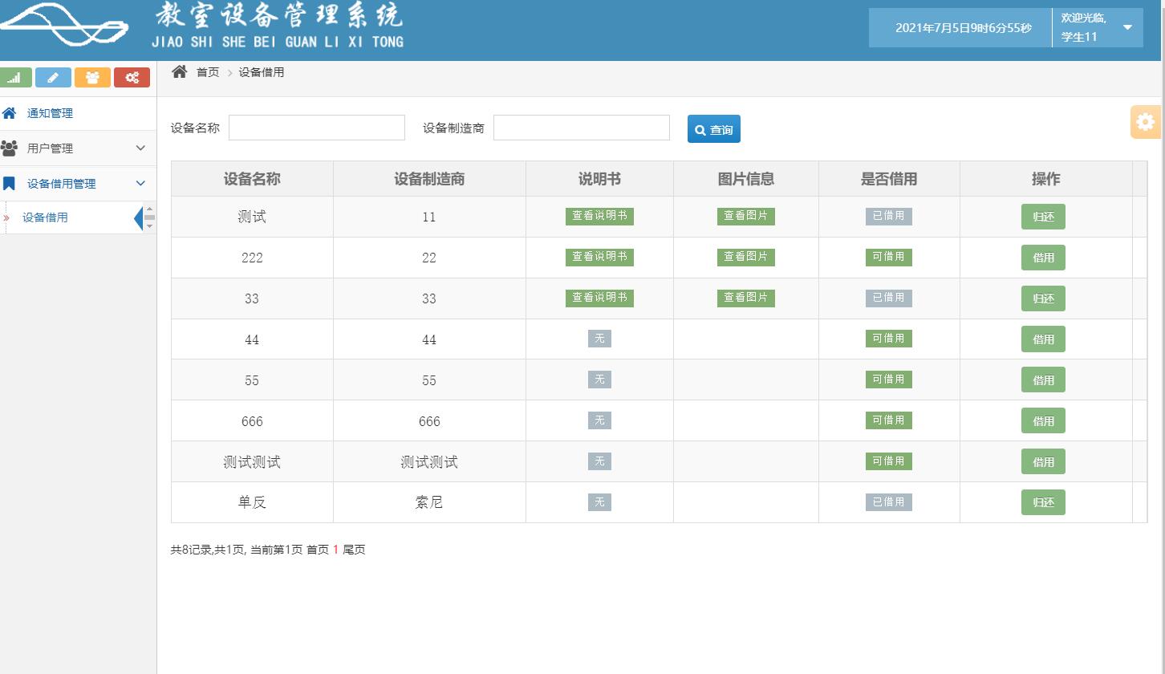Click the red gears settings icon
The height and width of the screenshot is (674, 1165).
pyautogui.click(x=132, y=77)
